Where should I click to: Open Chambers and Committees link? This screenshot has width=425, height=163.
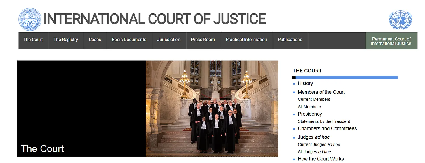[x=327, y=128]
